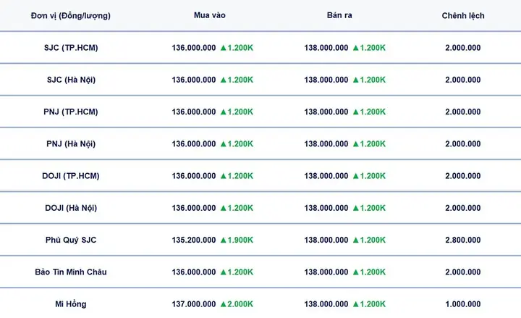Click the Đơn vị (Đồng/lượng) header

click(x=71, y=16)
